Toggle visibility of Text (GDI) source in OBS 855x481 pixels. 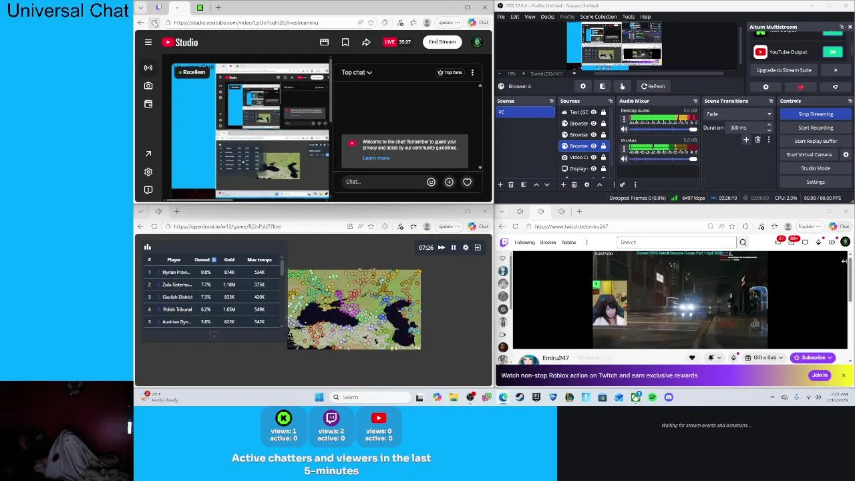[x=593, y=112]
